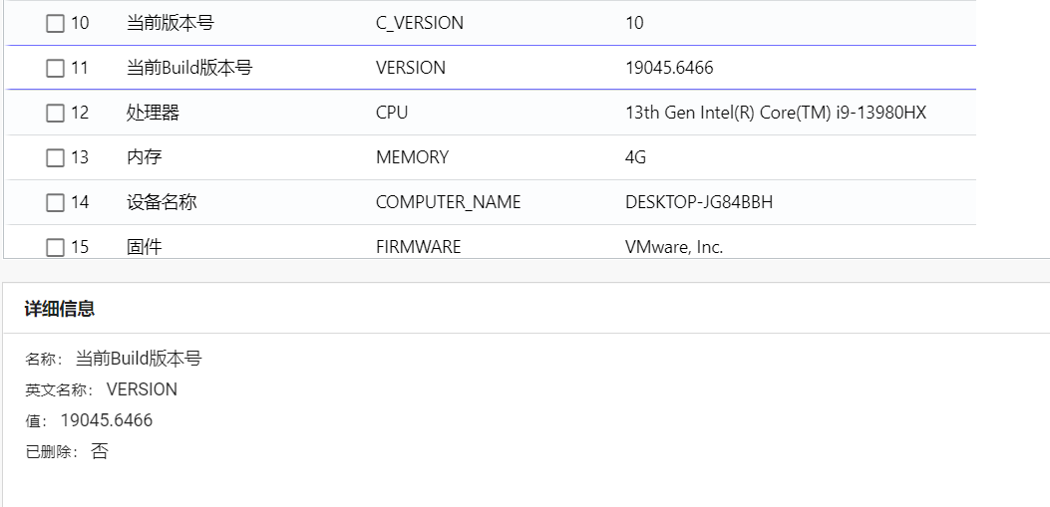Enable checkbox for 设备名称 row 14
The image size is (1050, 507).
coord(55,202)
